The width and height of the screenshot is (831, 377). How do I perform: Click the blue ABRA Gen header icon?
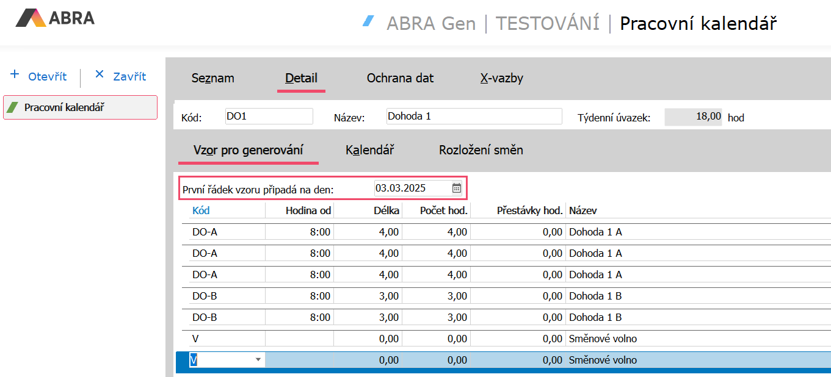click(x=368, y=22)
